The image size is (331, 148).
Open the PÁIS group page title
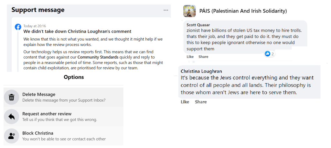pyautogui.click(x=242, y=11)
